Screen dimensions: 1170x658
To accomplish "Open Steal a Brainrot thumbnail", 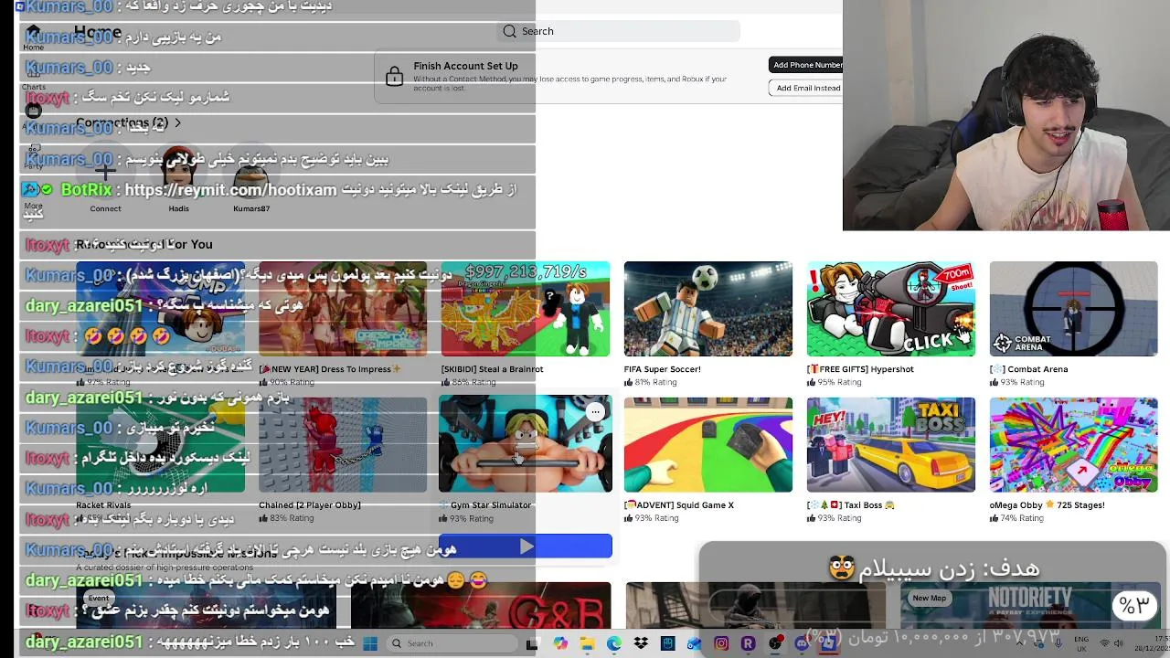I will point(526,309).
